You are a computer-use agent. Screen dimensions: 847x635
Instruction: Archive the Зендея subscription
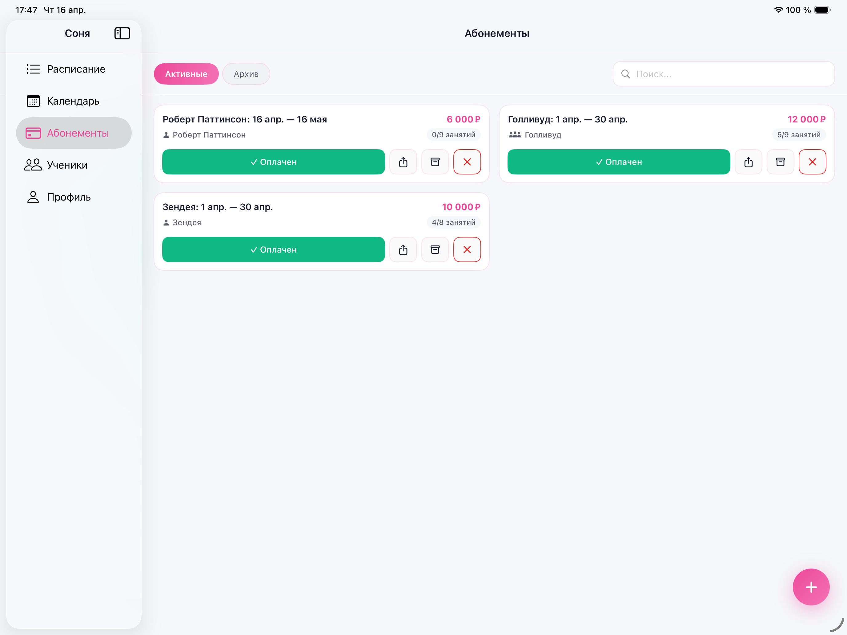click(435, 250)
